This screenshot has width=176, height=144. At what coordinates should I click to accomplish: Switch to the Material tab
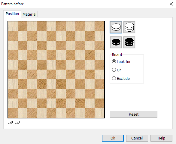pos(29,14)
